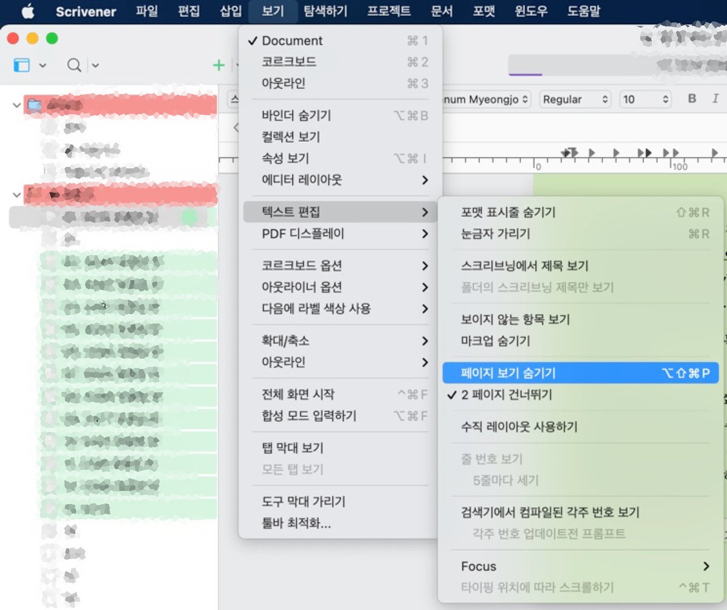Choose 페이지 보기 숨기기
The width and height of the screenshot is (727, 610).
580,373
